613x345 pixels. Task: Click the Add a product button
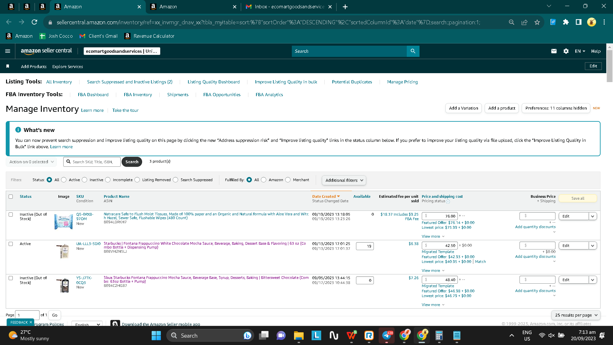click(502, 108)
